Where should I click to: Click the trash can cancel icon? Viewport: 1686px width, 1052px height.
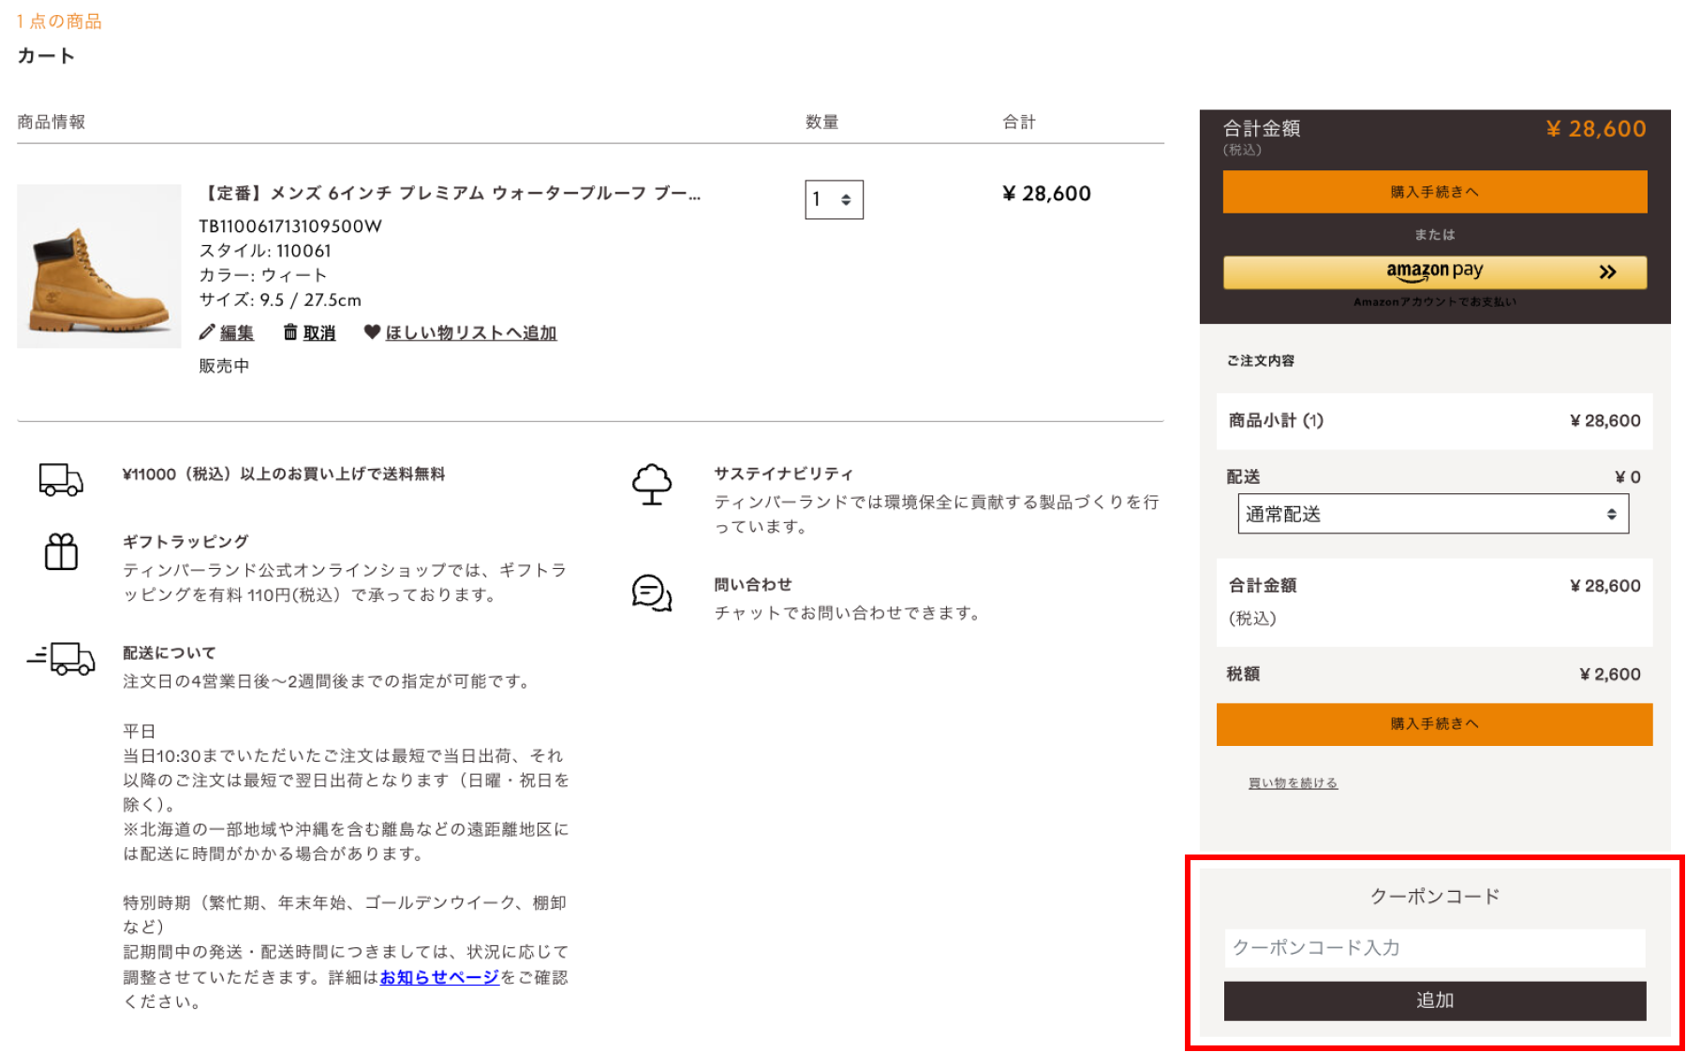pyautogui.click(x=290, y=332)
